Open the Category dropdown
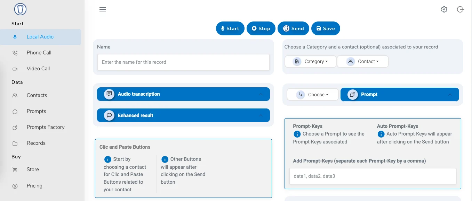This screenshot has width=472, height=201. pos(311,61)
